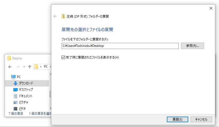Close the extraction wizard dialog

(x=211, y=8)
